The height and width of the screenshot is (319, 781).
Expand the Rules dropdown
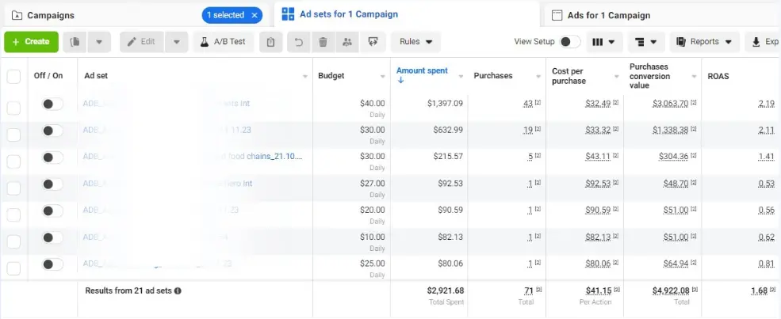click(x=416, y=42)
